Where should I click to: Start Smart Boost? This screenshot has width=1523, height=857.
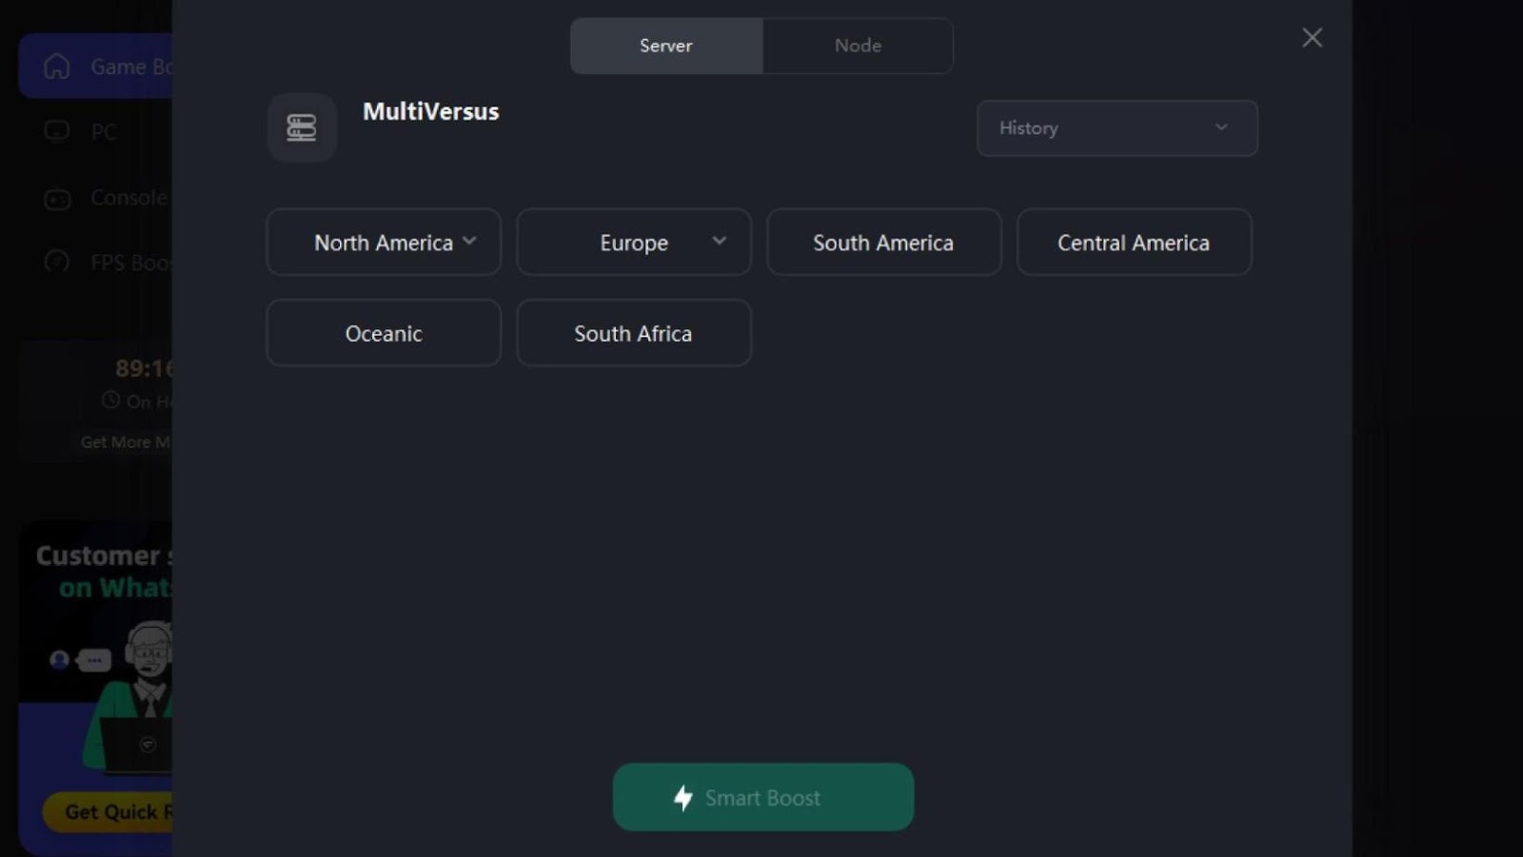click(x=763, y=797)
